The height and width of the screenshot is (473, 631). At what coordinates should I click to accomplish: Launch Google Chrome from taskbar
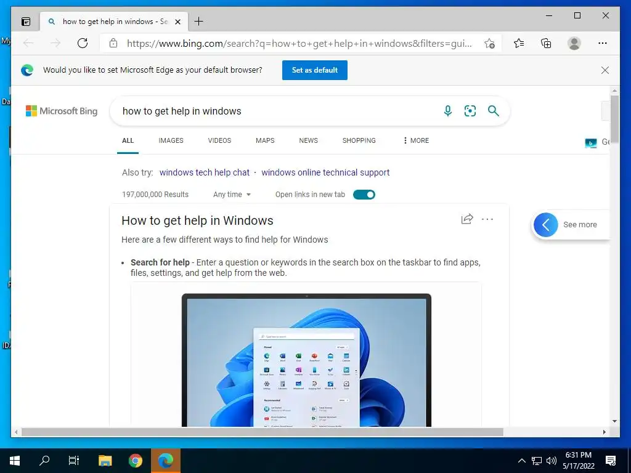tap(136, 461)
